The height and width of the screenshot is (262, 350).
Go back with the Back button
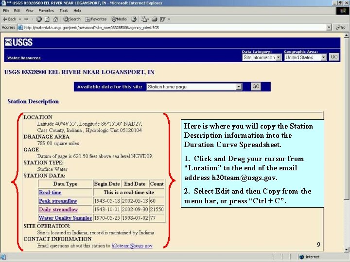coord(9,19)
